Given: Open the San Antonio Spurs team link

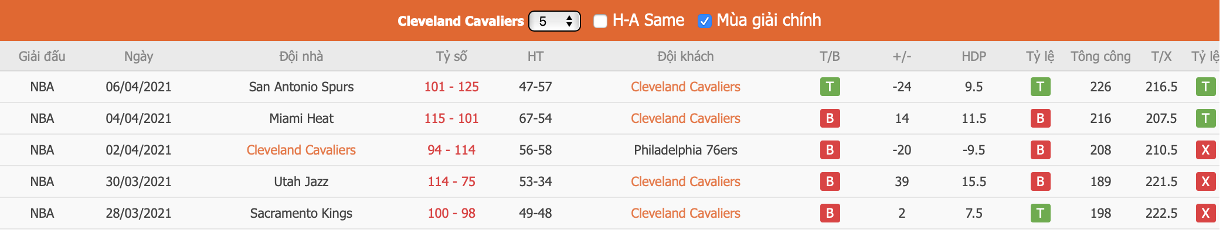Looking at the screenshot, I should [x=301, y=87].
